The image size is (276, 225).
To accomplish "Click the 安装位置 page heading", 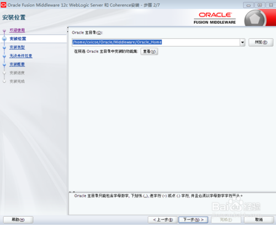I will pos(14,18).
